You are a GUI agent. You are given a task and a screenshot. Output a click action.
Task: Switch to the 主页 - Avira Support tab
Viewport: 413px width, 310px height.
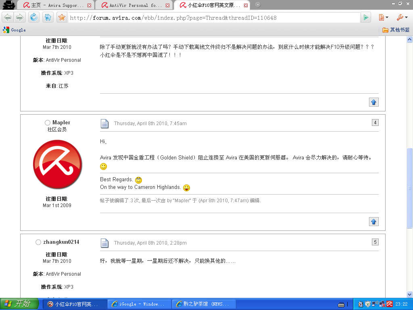tap(56, 5)
